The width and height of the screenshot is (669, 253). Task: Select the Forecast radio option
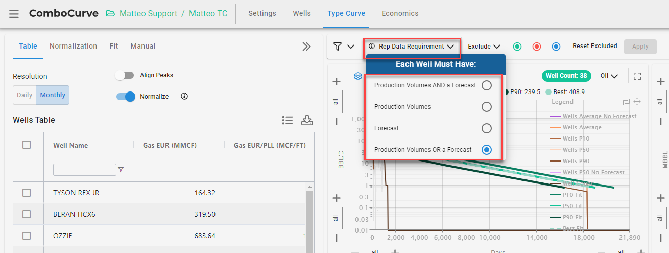click(x=487, y=128)
